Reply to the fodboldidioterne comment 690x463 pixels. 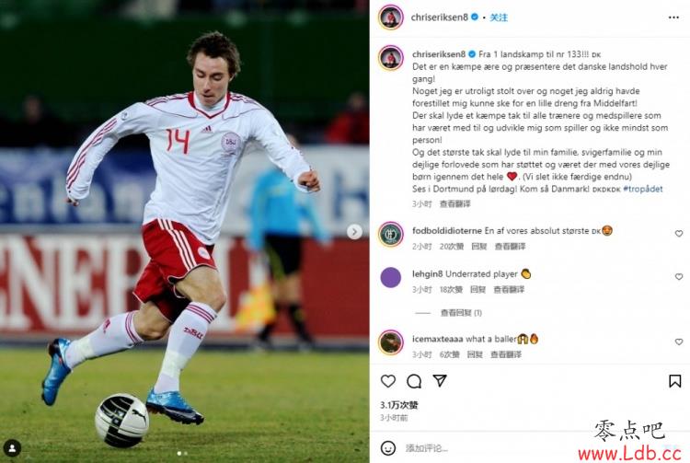click(x=478, y=247)
